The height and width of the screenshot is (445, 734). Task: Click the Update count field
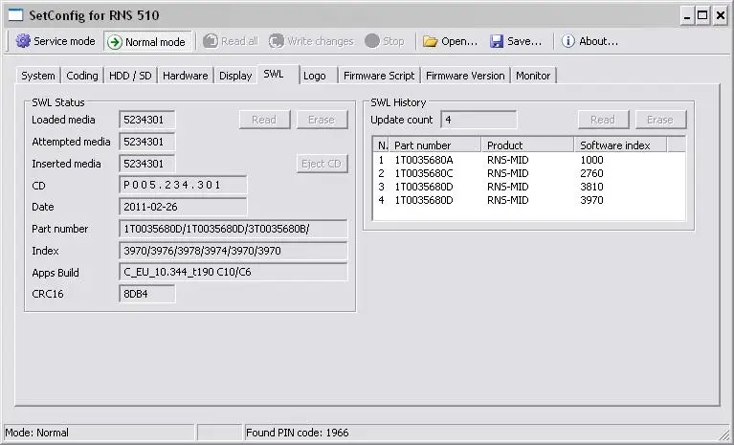478,120
